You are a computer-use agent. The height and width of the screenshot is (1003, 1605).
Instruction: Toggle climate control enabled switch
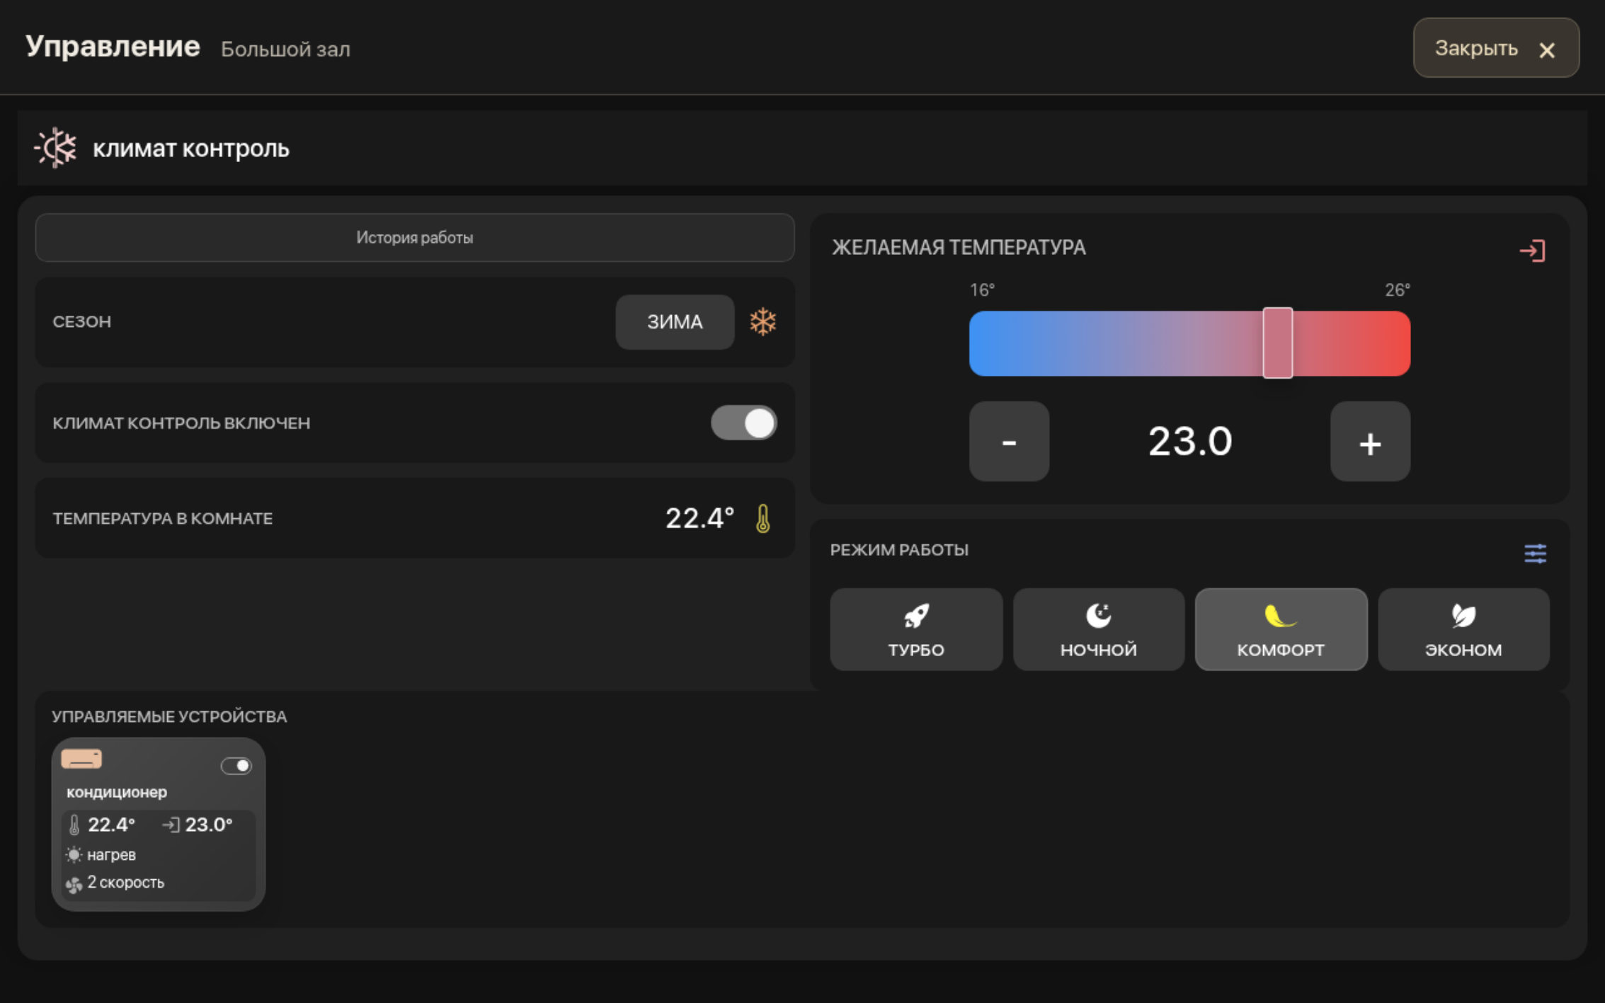coord(743,423)
